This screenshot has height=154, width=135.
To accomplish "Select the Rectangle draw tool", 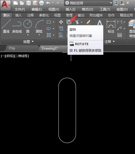I will tap(49, 22).
